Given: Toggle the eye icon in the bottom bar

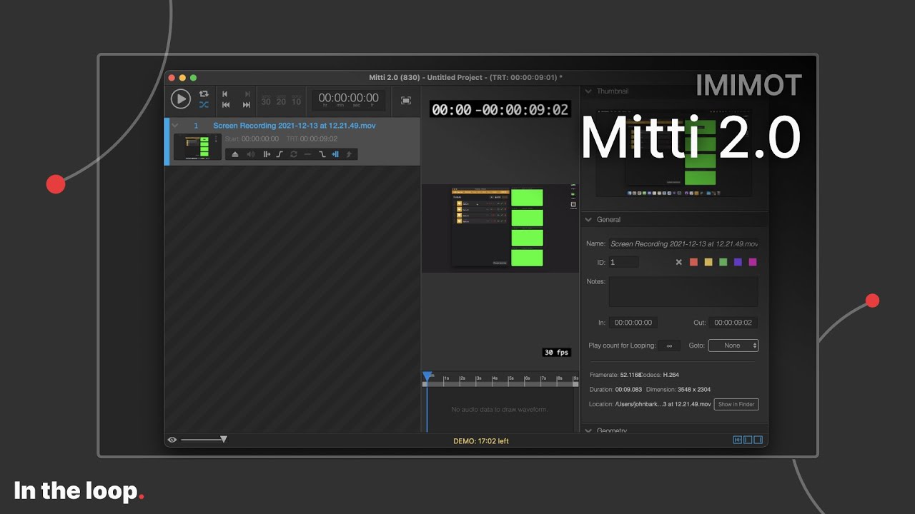Looking at the screenshot, I should click(x=172, y=440).
